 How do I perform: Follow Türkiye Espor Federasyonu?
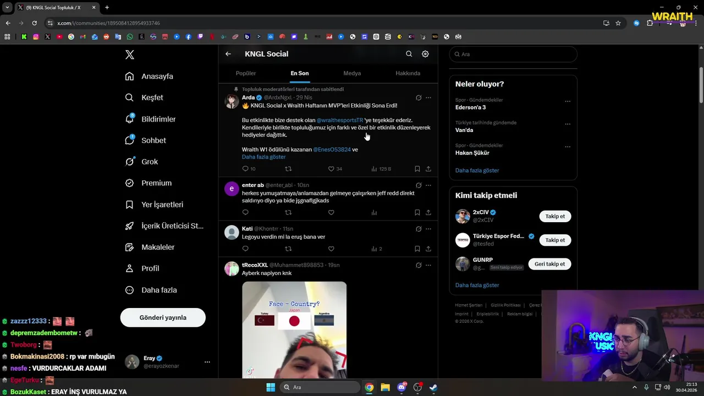point(555,240)
